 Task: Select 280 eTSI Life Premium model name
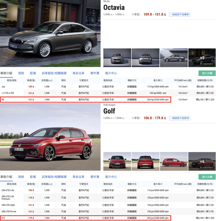[8, 198]
